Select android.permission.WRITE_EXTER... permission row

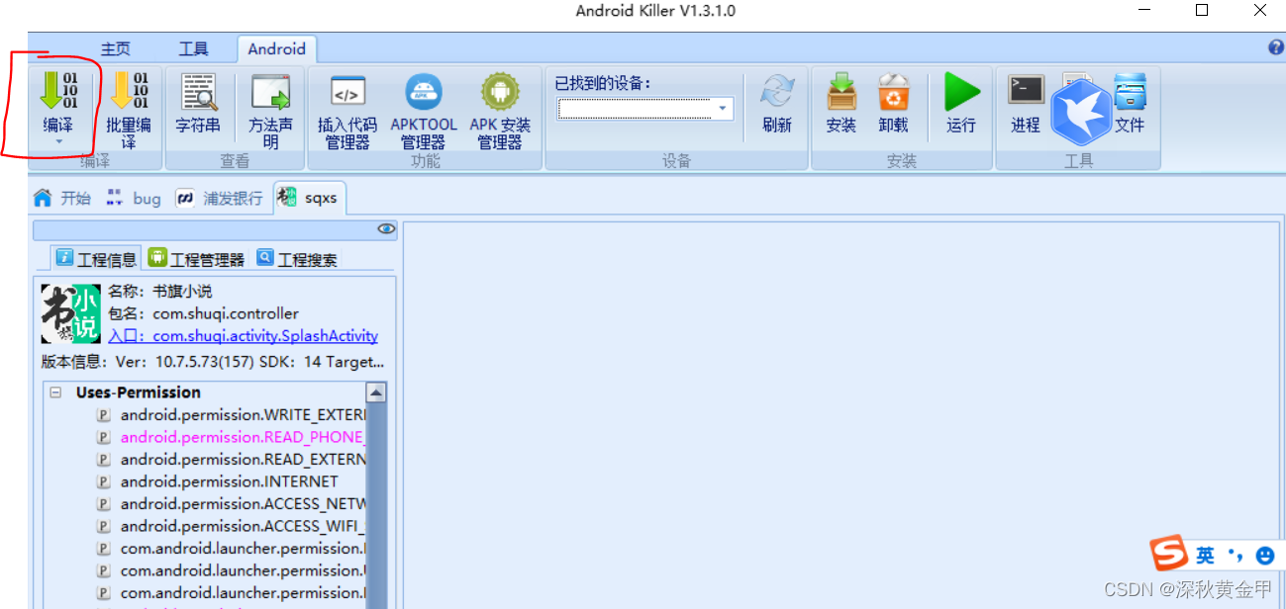click(x=233, y=415)
